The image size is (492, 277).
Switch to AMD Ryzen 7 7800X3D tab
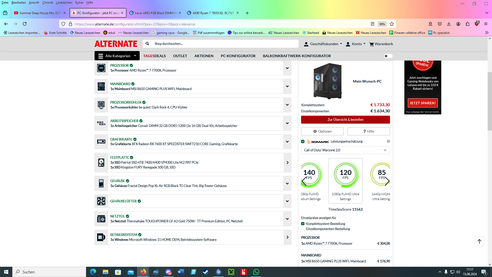(213, 13)
